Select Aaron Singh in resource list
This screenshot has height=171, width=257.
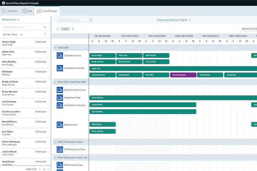(x=25, y=43)
